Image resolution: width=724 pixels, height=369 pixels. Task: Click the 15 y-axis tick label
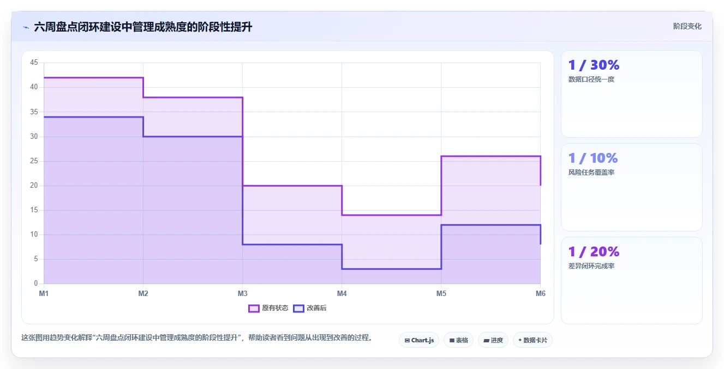click(x=34, y=210)
